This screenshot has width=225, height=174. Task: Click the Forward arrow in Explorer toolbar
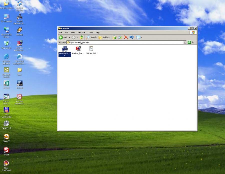point(73,37)
